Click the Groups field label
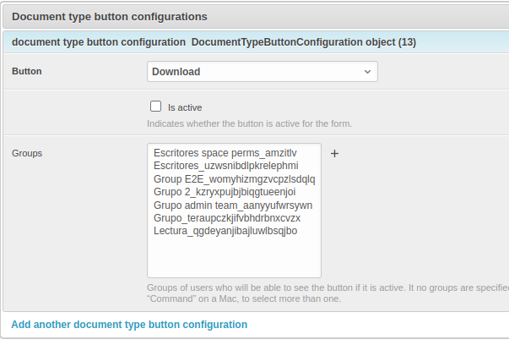Viewport: 509px width, 345px height. (x=27, y=153)
